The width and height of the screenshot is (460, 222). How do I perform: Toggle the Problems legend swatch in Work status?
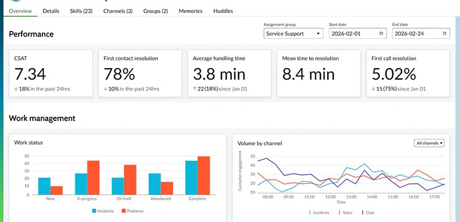[124, 211]
